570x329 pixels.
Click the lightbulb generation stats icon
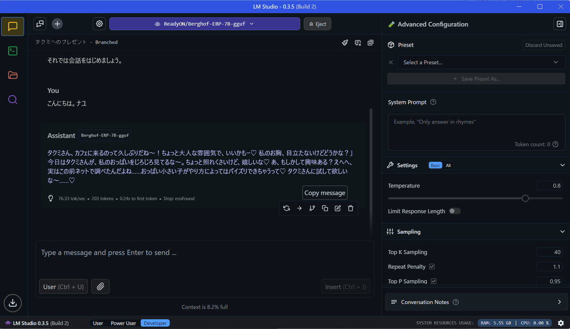51,198
